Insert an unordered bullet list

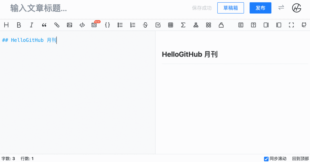[x=120, y=25]
